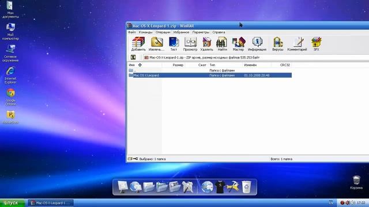369x207 pixels.
Task: Click the EN language indicator in the taskbar
Action: 330,203
